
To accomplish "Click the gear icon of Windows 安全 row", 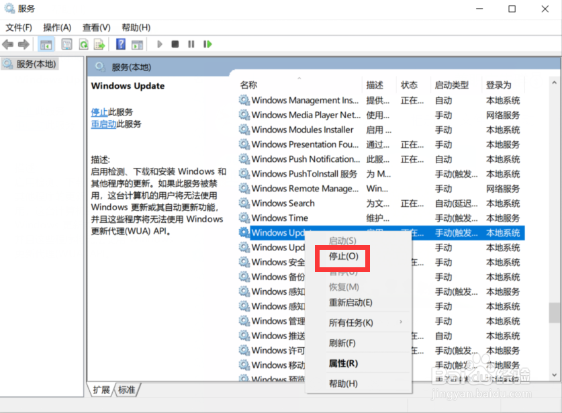I will pos(244,262).
